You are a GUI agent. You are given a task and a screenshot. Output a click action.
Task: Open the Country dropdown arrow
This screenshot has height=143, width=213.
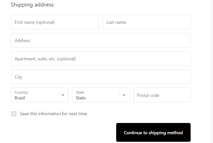[x=63, y=95]
